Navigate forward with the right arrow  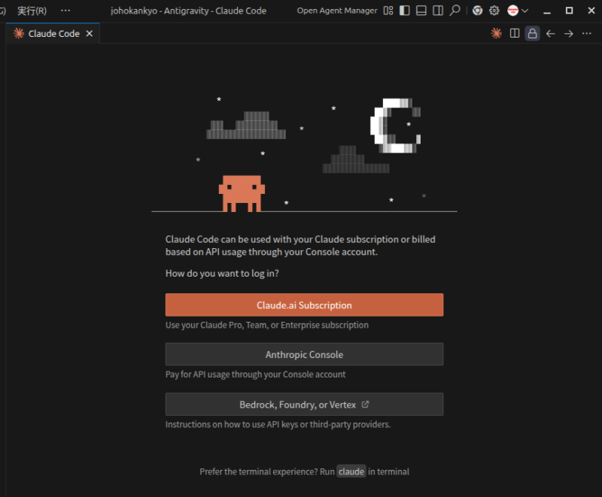click(569, 33)
